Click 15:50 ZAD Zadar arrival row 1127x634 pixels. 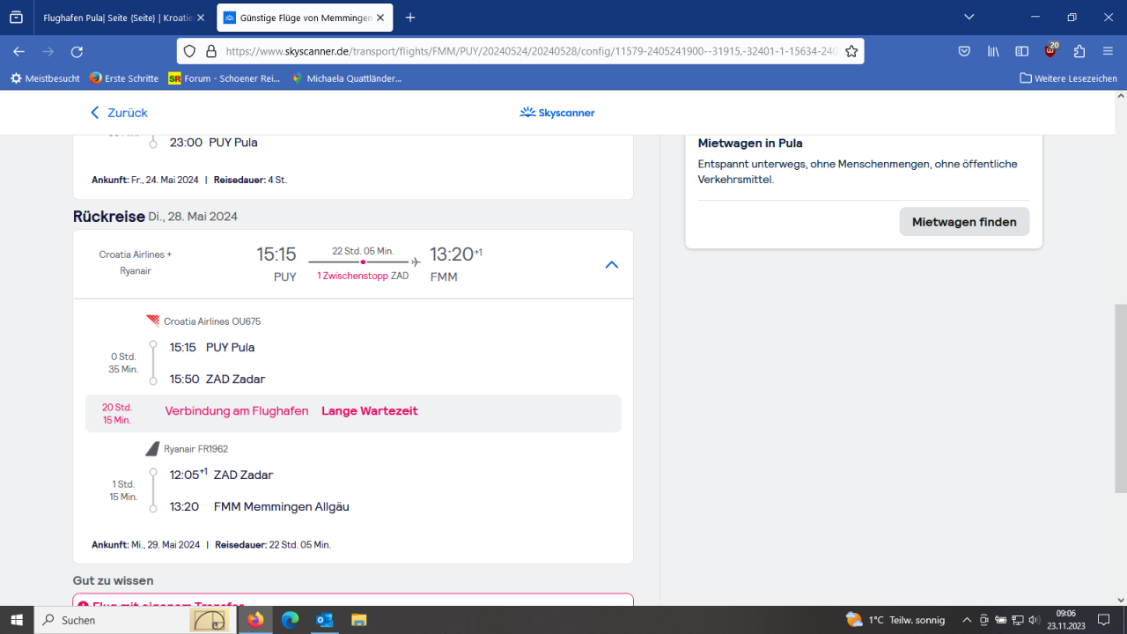click(217, 380)
